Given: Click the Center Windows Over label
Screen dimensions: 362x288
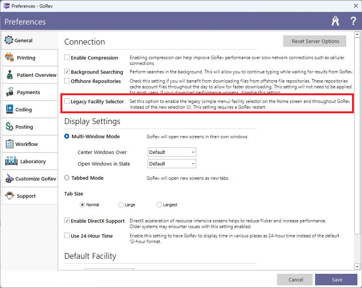Looking at the screenshot, I should [102, 152].
